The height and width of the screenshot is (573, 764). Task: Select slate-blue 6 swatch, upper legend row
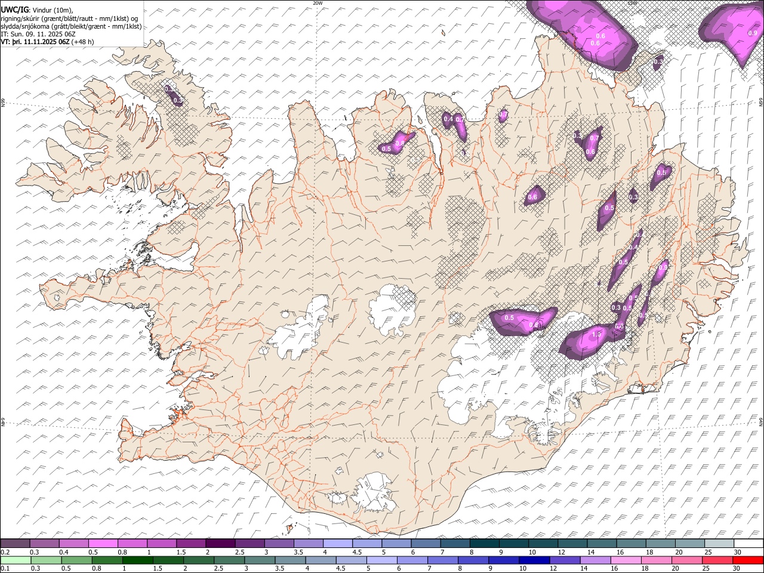(426, 543)
